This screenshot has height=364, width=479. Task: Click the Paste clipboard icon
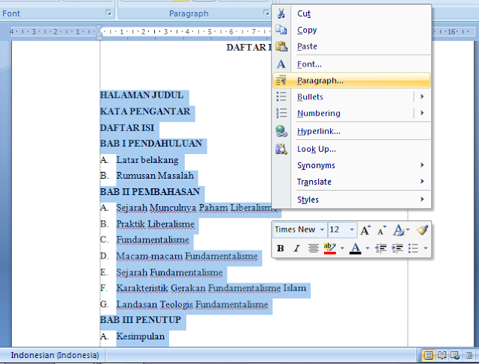pyautogui.click(x=281, y=46)
